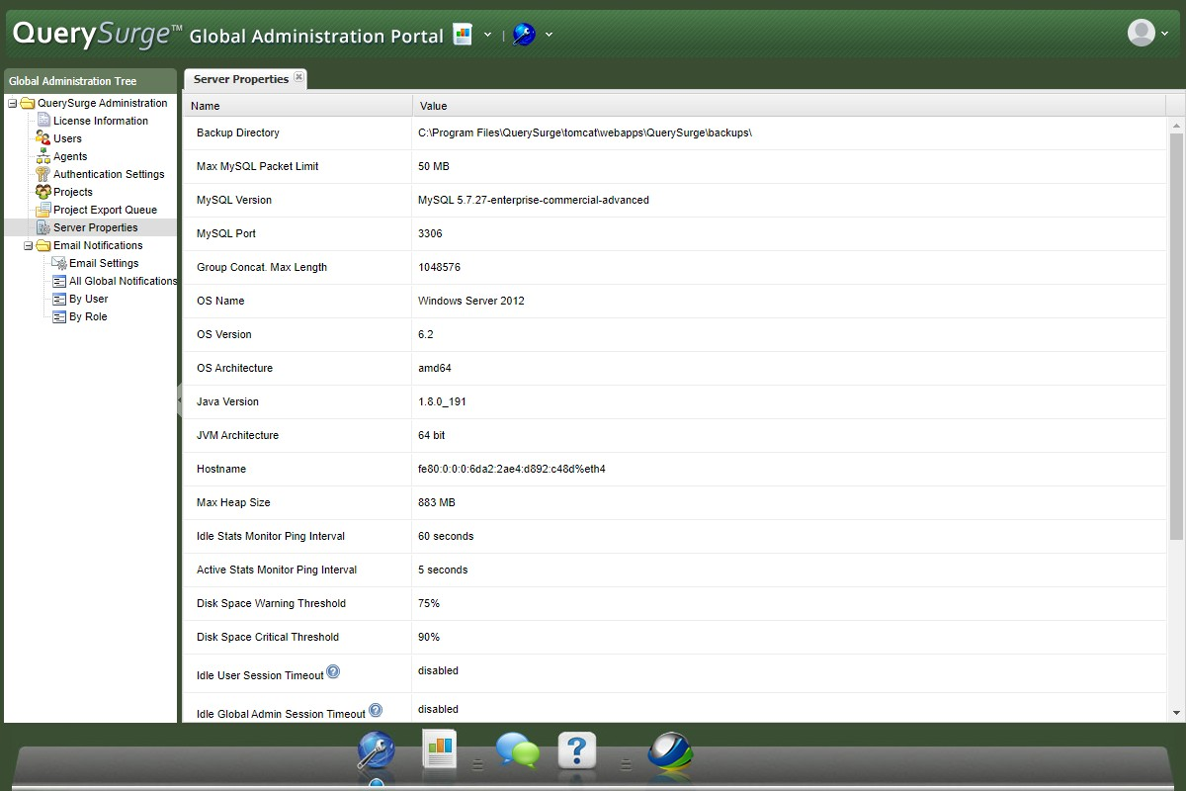Open the globe wrench administration dock icon
The height and width of the screenshot is (791, 1186).
coord(377,751)
